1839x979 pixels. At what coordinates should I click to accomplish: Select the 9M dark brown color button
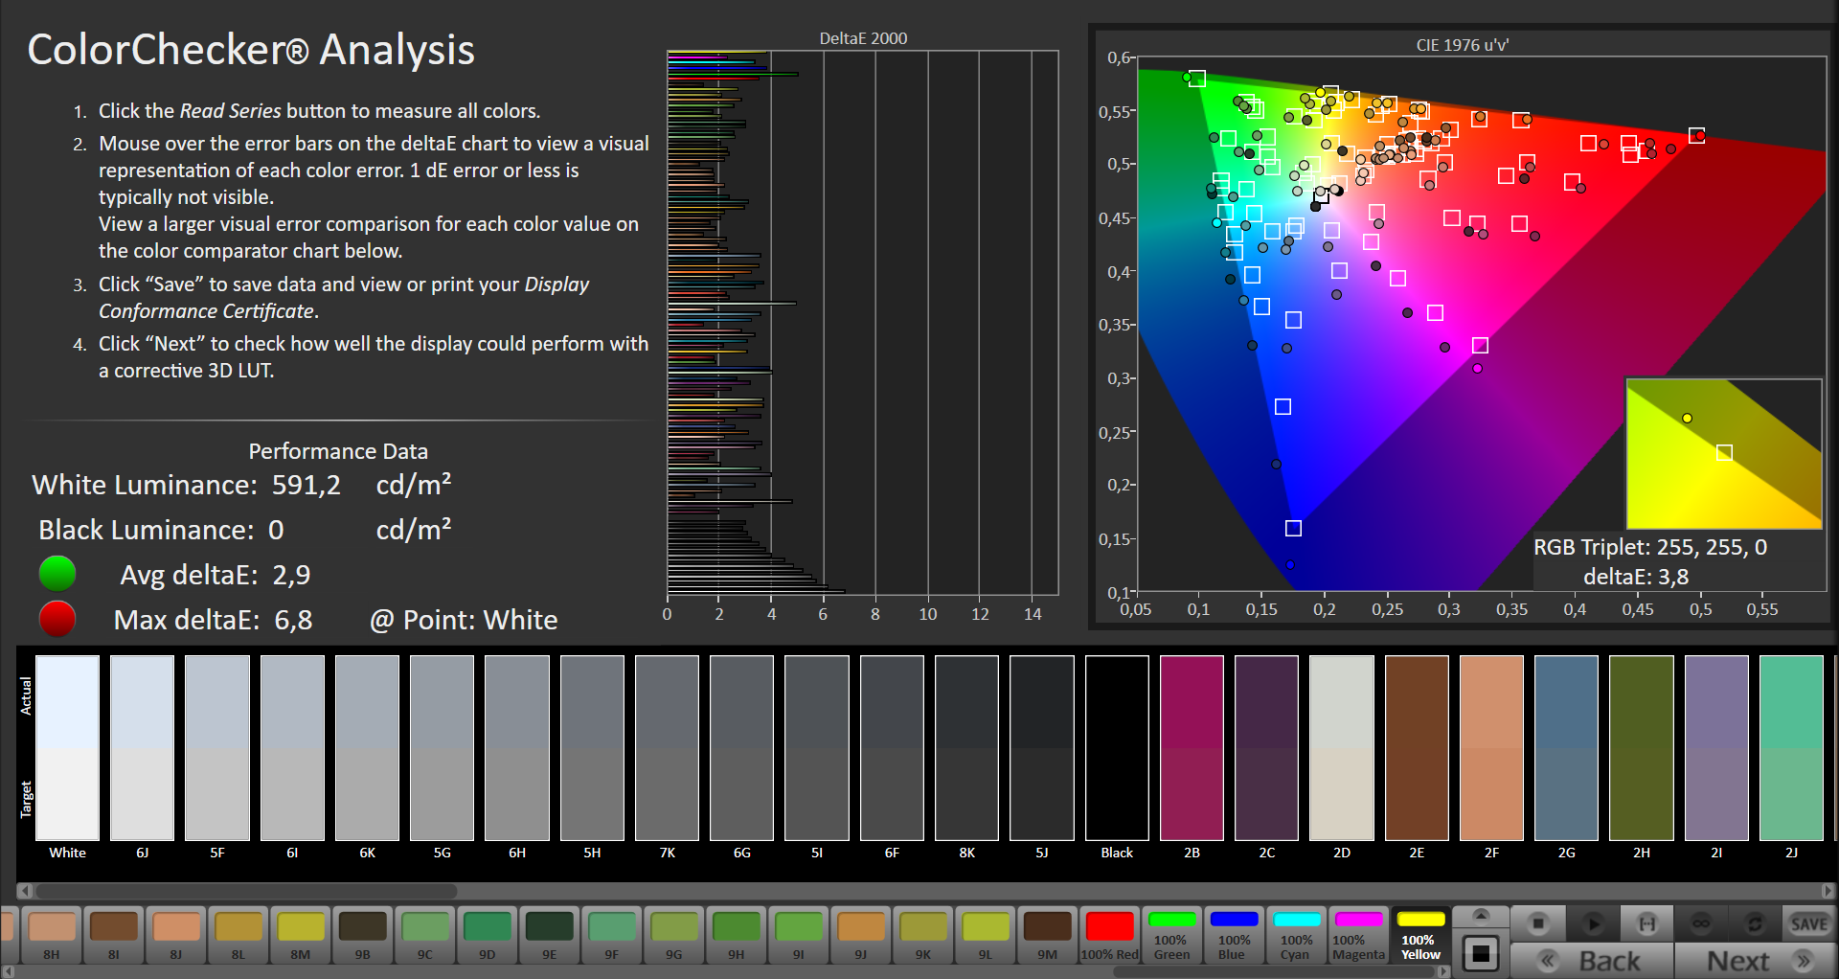tap(1047, 935)
